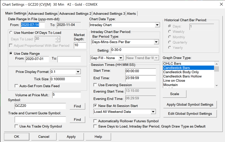The height and width of the screenshot is (142, 225).
Task: Open the Price Display Format dropdown
Action: coord(78,72)
